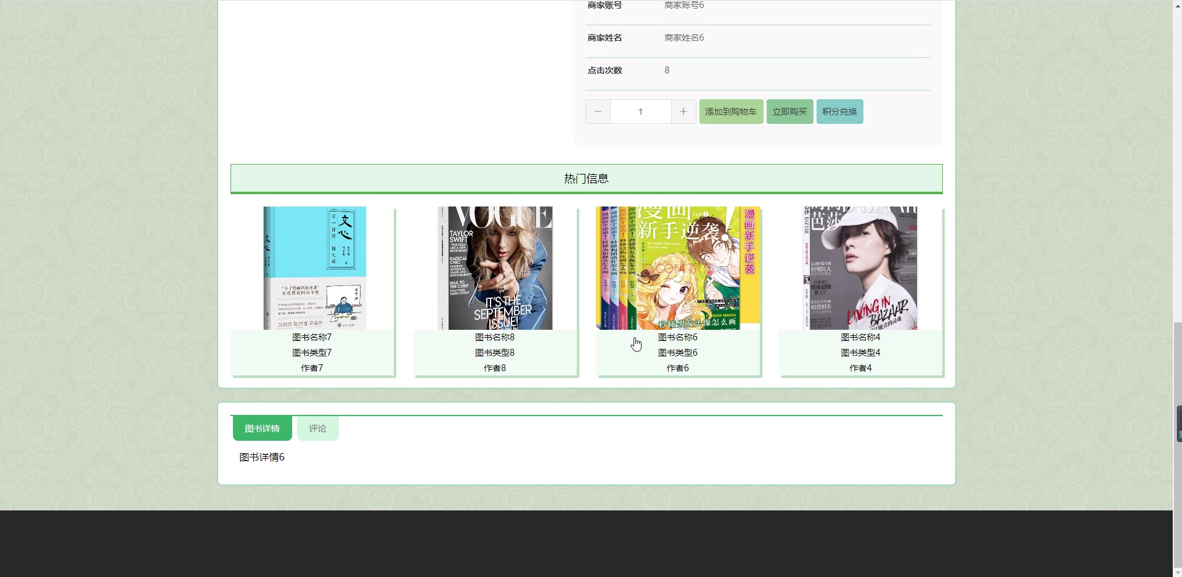Click the 图书名称7 title text
This screenshot has height=577, width=1182.
[312, 337]
